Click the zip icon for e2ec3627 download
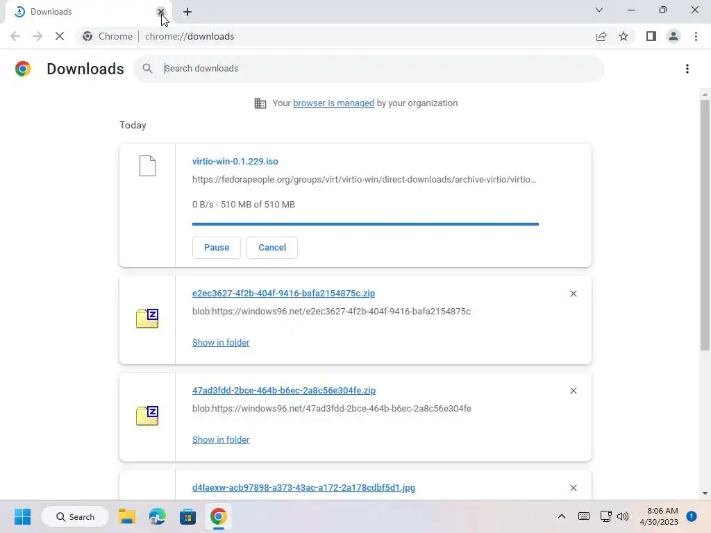711x533 pixels. pos(147,319)
